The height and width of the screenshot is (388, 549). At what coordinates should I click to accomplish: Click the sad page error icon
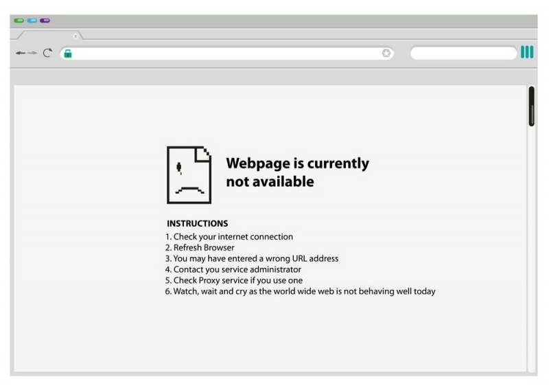[189, 175]
